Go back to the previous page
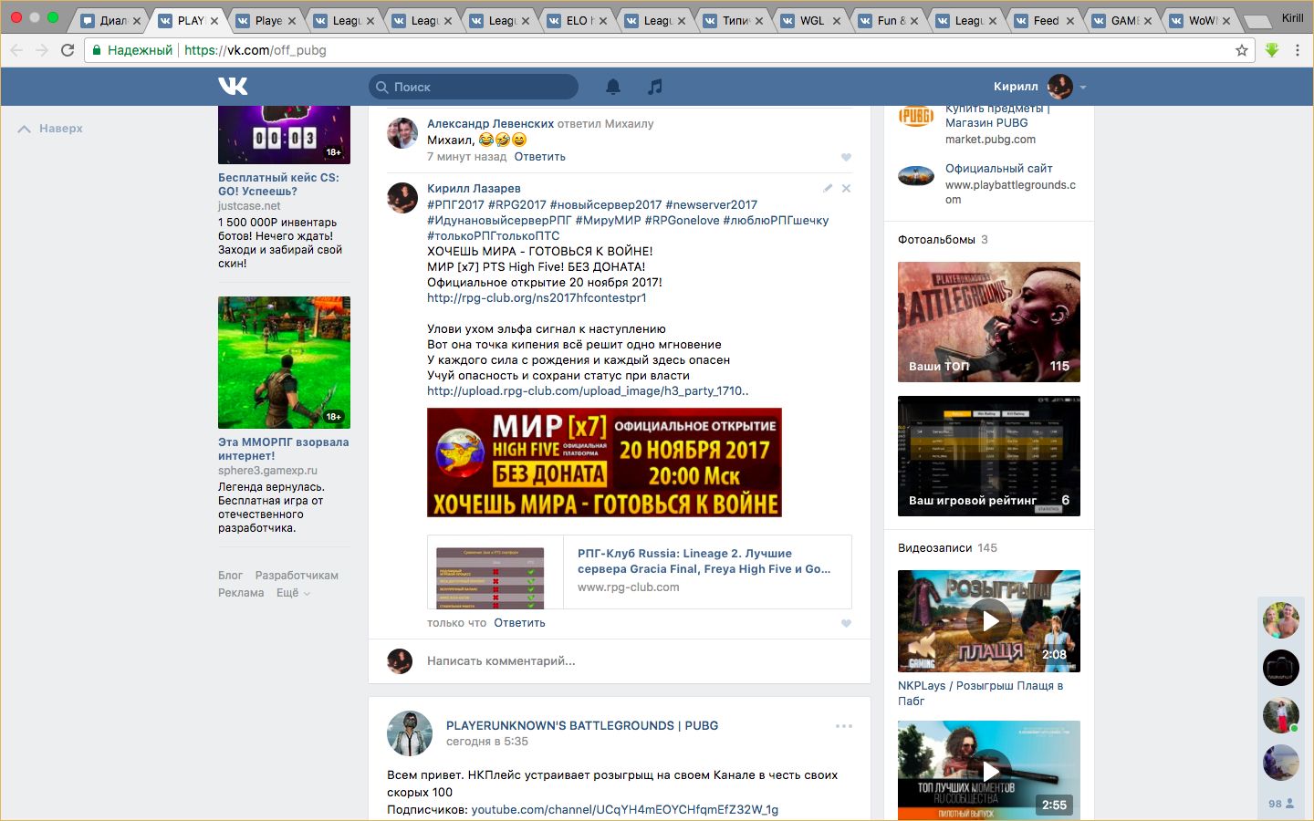The width and height of the screenshot is (1314, 821). [16, 50]
